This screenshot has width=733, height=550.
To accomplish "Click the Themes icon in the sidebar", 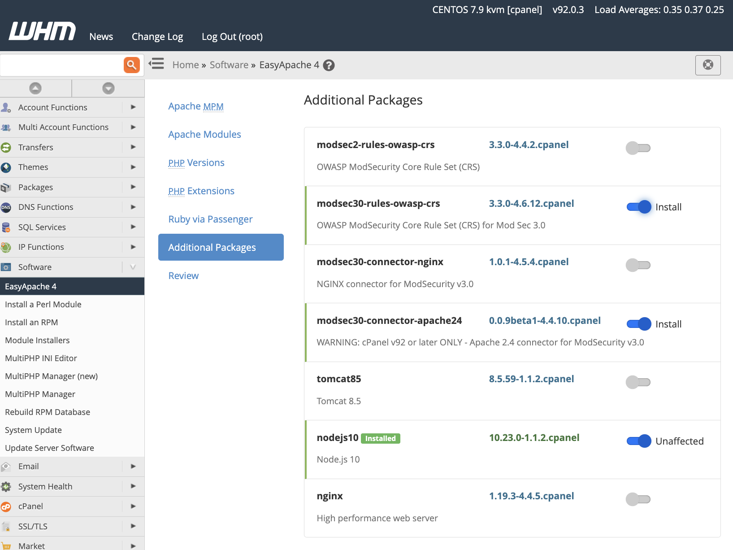I will 6,167.
